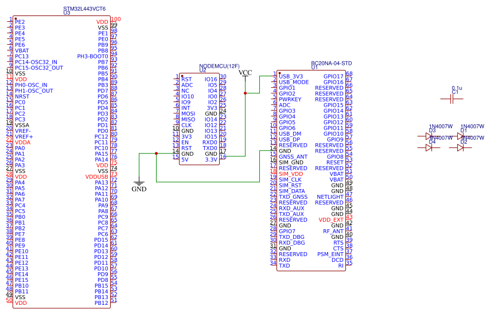Select the SIM_CLK pin label
This screenshot has height=314, width=491.
290,179
